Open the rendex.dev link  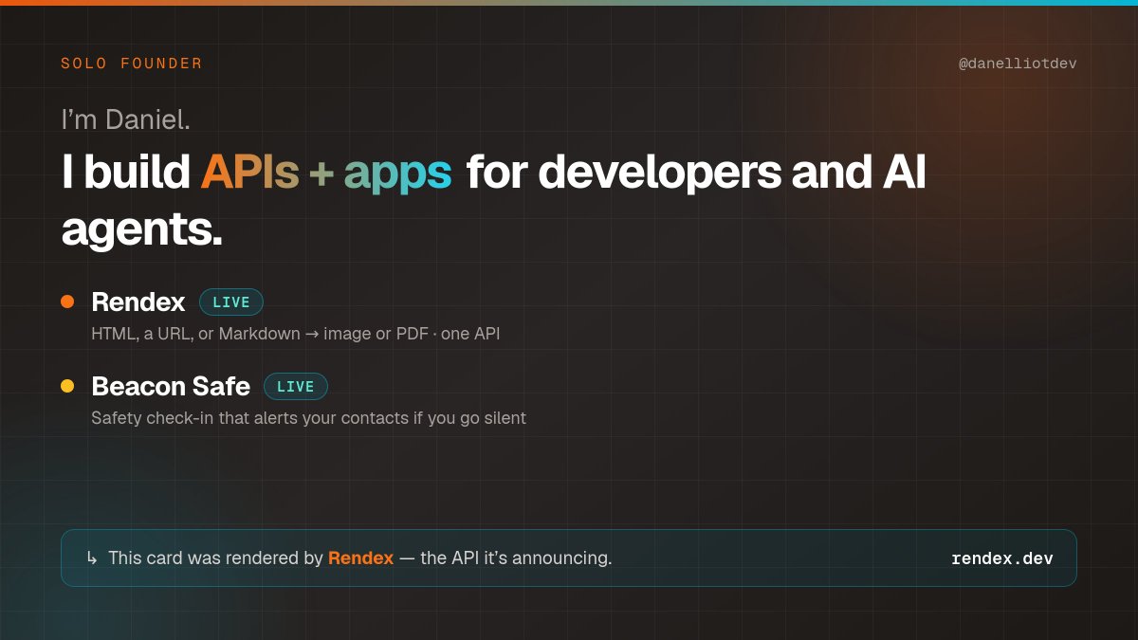tap(1002, 558)
